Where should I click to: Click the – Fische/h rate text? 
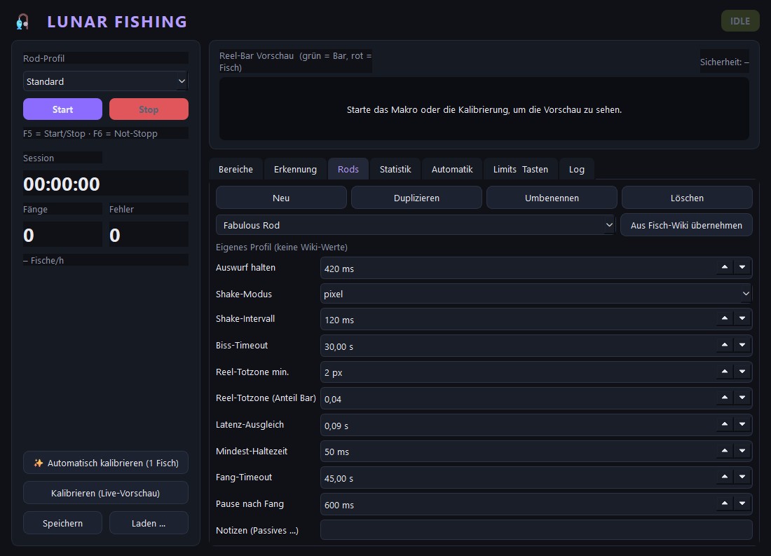click(43, 260)
